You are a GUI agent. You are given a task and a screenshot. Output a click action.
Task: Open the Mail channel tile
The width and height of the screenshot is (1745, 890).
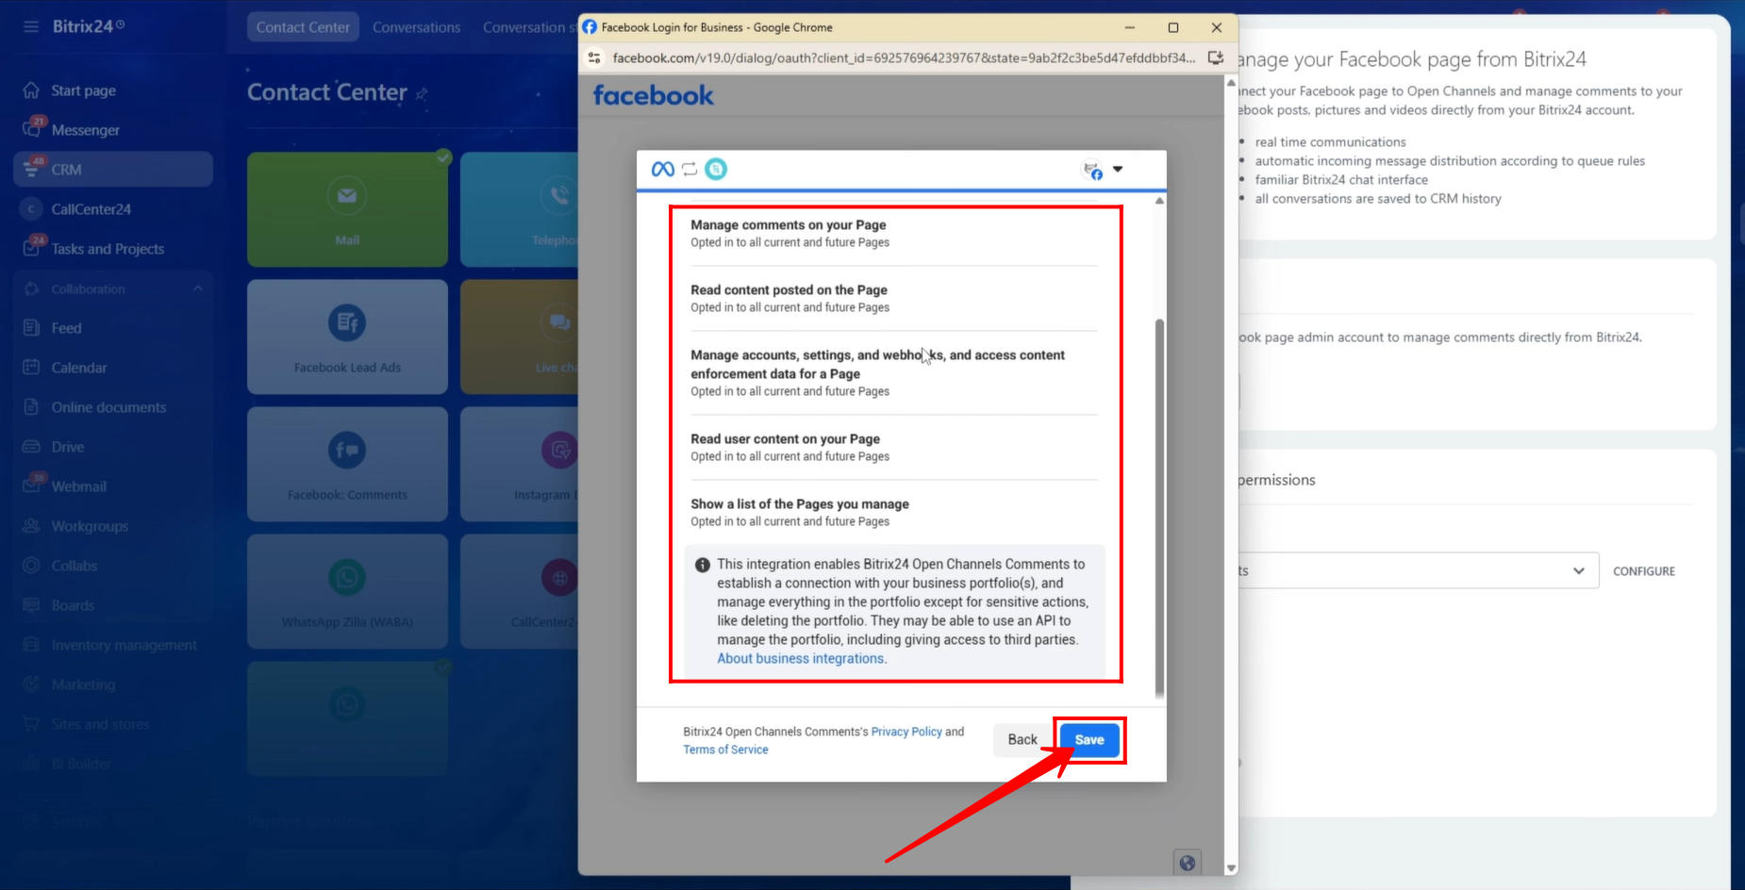click(x=347, y=209)
